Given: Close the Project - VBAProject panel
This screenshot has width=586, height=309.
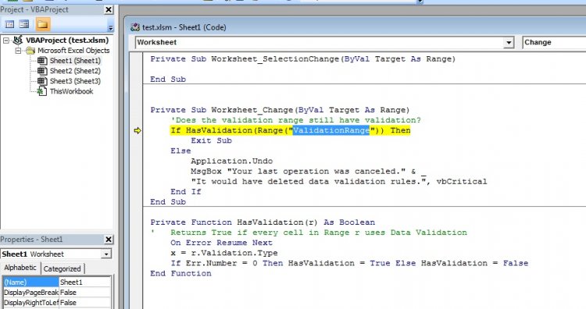Looking at the screenshot, I should point(109,9).
